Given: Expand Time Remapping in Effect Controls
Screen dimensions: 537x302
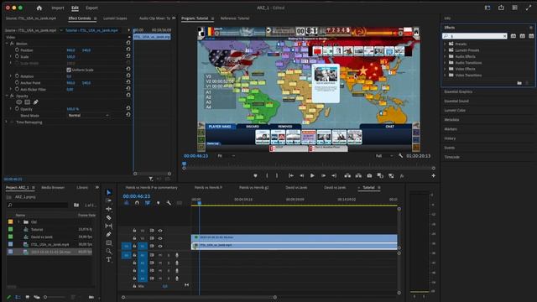Looking at the screenshot, I should (x=6, y=122).
